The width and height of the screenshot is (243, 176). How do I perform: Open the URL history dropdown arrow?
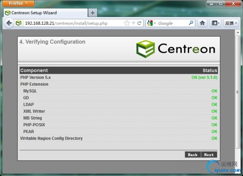(133, 23)
